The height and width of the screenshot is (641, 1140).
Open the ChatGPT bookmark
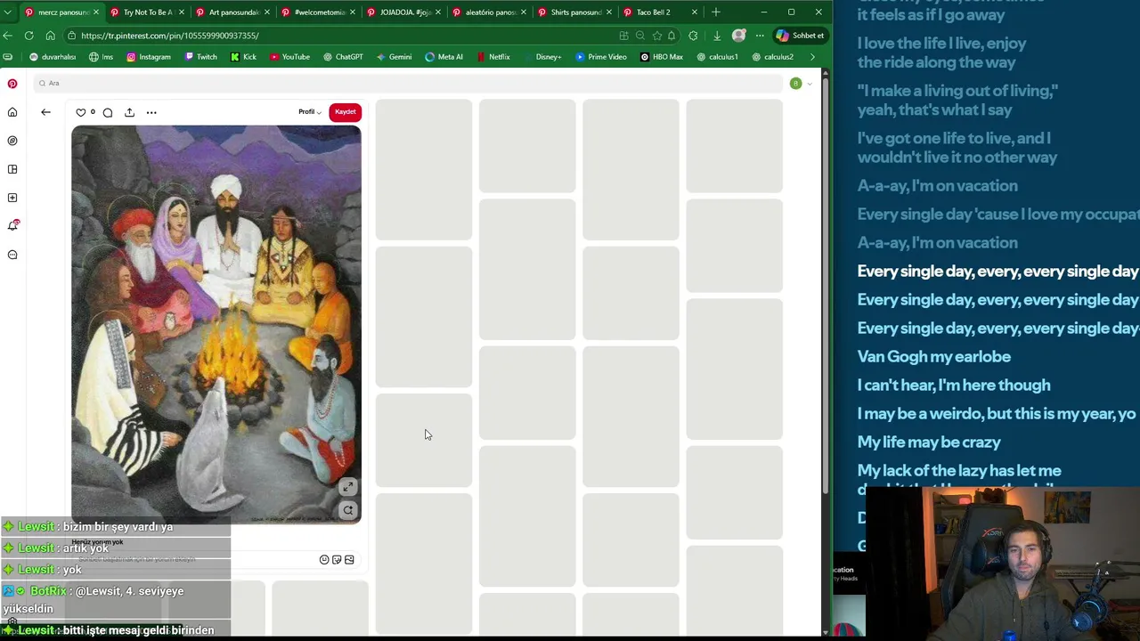pos(343,57)
